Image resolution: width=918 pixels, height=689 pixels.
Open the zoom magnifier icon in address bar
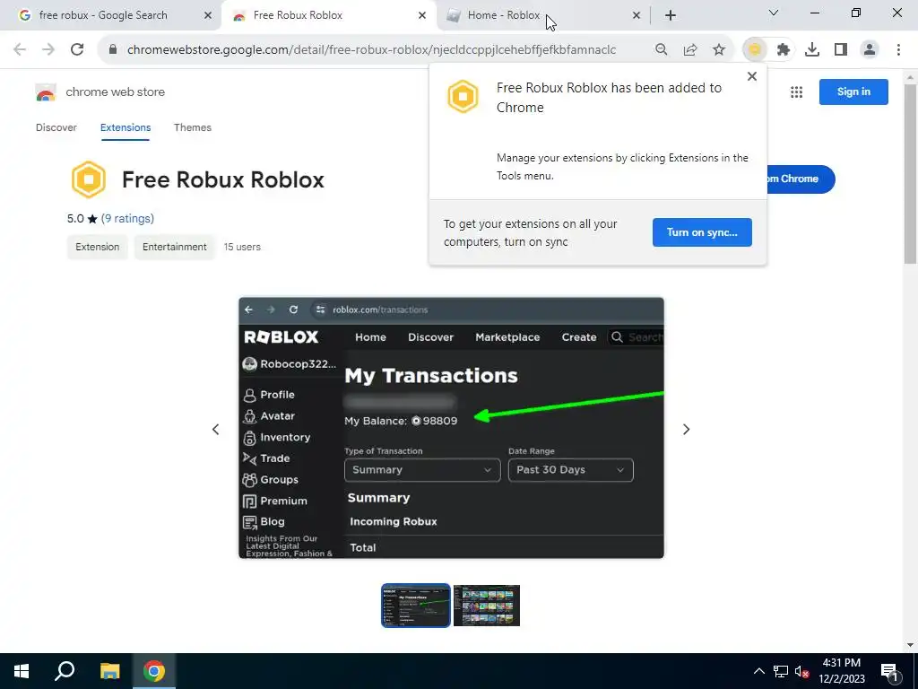[662, 50]
